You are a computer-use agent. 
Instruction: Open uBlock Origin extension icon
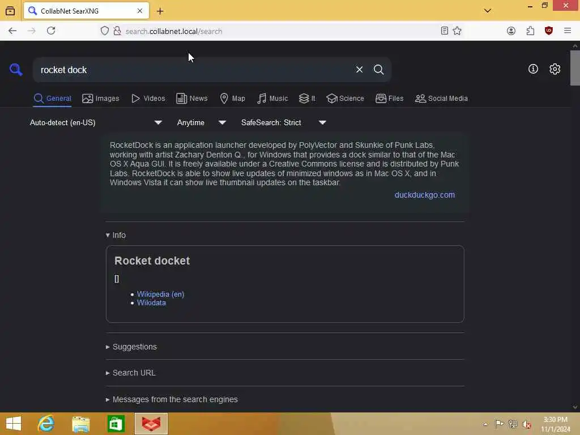pos(549,31)
